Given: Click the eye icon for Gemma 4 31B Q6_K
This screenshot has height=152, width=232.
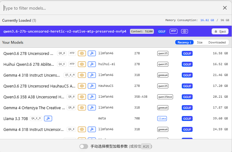Looking at the screenshot, I should [x=82, y=129].
